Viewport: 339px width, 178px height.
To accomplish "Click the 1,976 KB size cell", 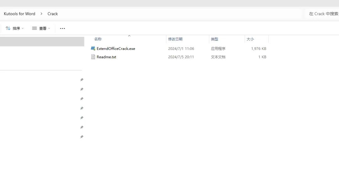I will 259,49.
